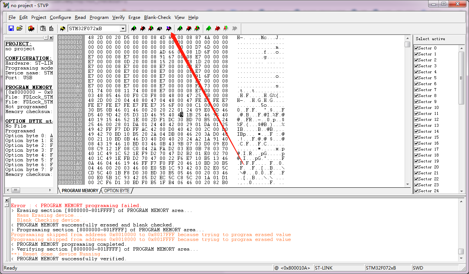The image size is (469, 274).
Task: Verify current tab with red-green arrow chip icon
Action: tap(151, 28)
